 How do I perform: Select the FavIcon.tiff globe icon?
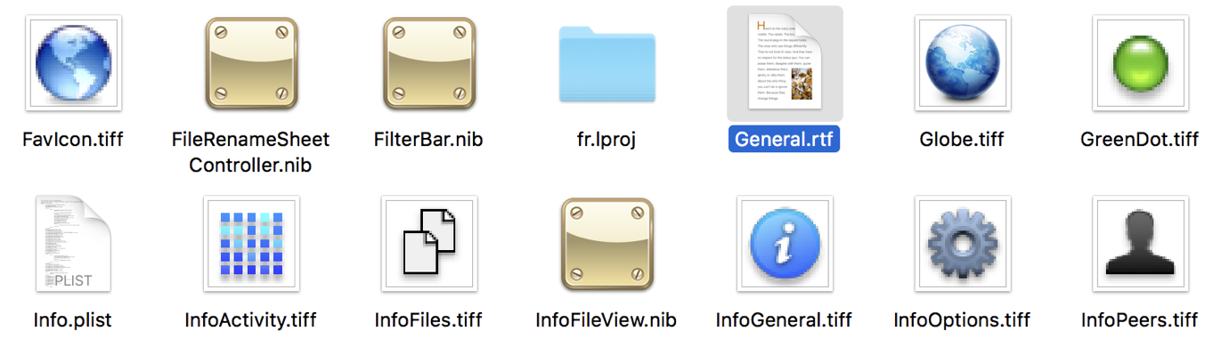coord(72,63)
